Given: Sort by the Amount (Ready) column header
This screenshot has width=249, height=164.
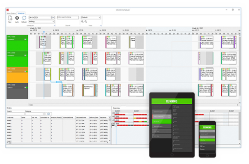Looking at the screenshot, I should pos(57,118).
